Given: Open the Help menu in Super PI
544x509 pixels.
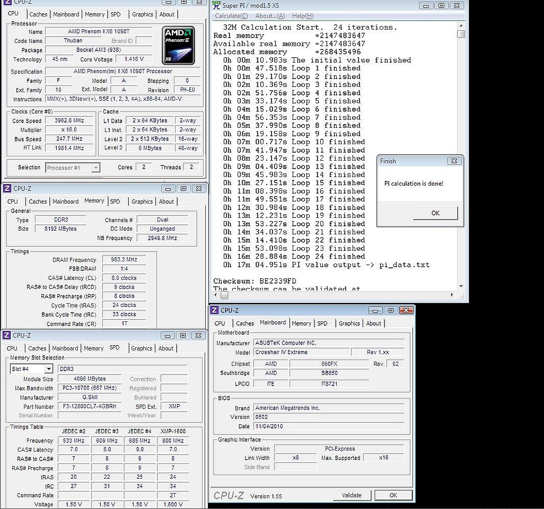Looking at the screenshot, I should click(x=303, y=16).
